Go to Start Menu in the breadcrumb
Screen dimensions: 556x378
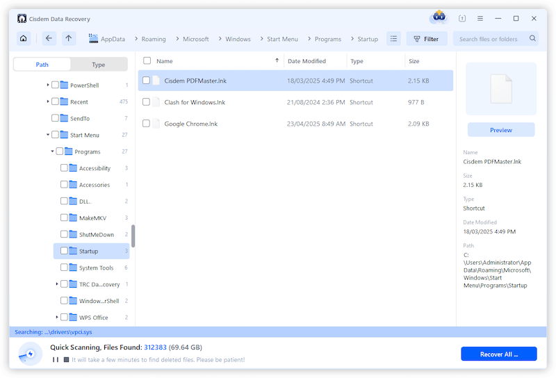click(x=283, y=39)
